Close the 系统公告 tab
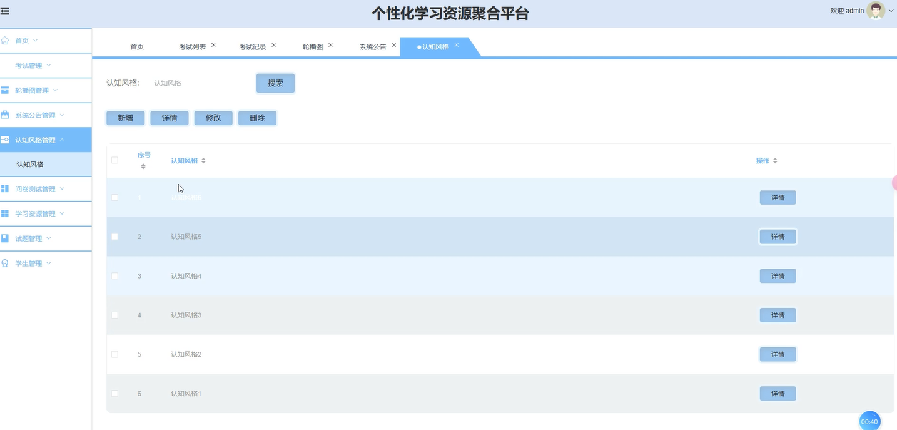Image resolution: width=897 pixels, height=430 pixels. (x=393, y=45)
